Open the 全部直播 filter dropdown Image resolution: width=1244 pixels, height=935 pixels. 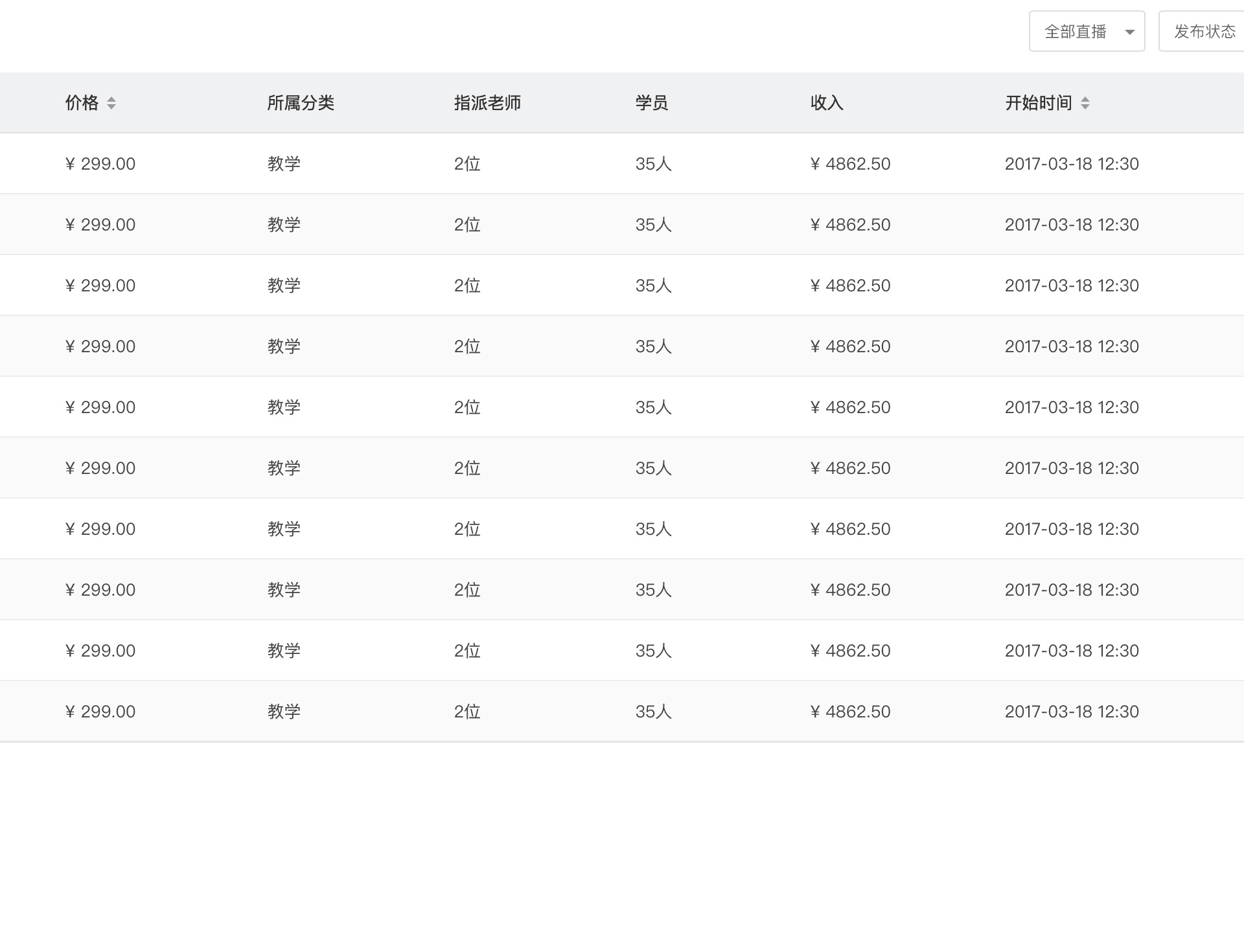coord(1076,32)
